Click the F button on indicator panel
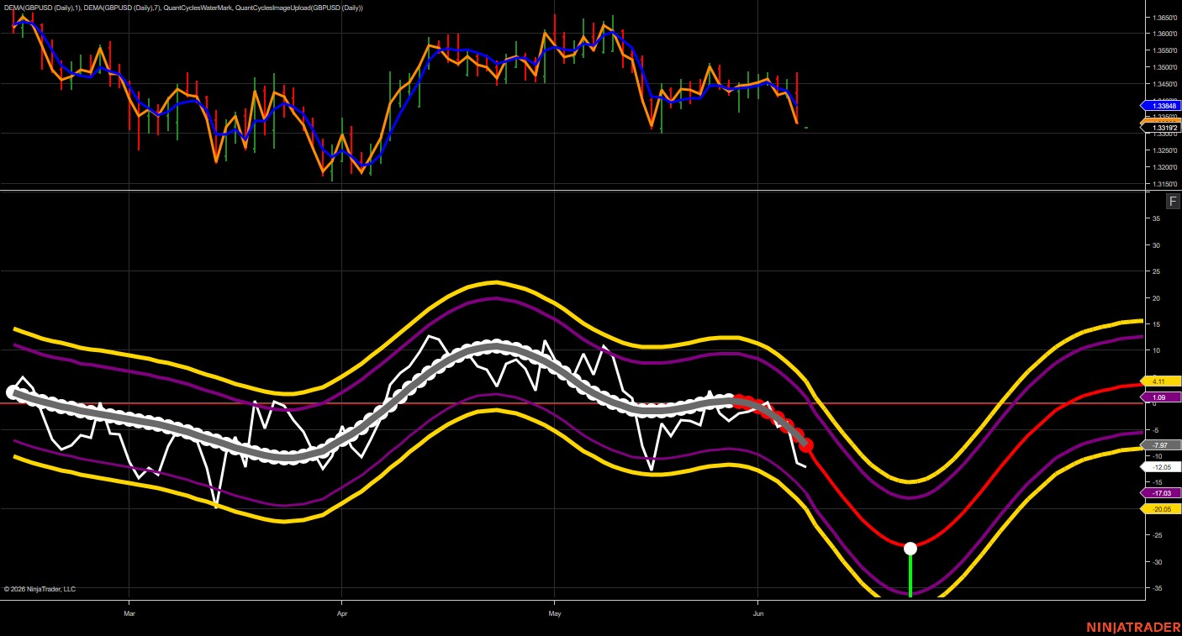Screen dimensions: 1182x636 click(x=1173, y=201)
